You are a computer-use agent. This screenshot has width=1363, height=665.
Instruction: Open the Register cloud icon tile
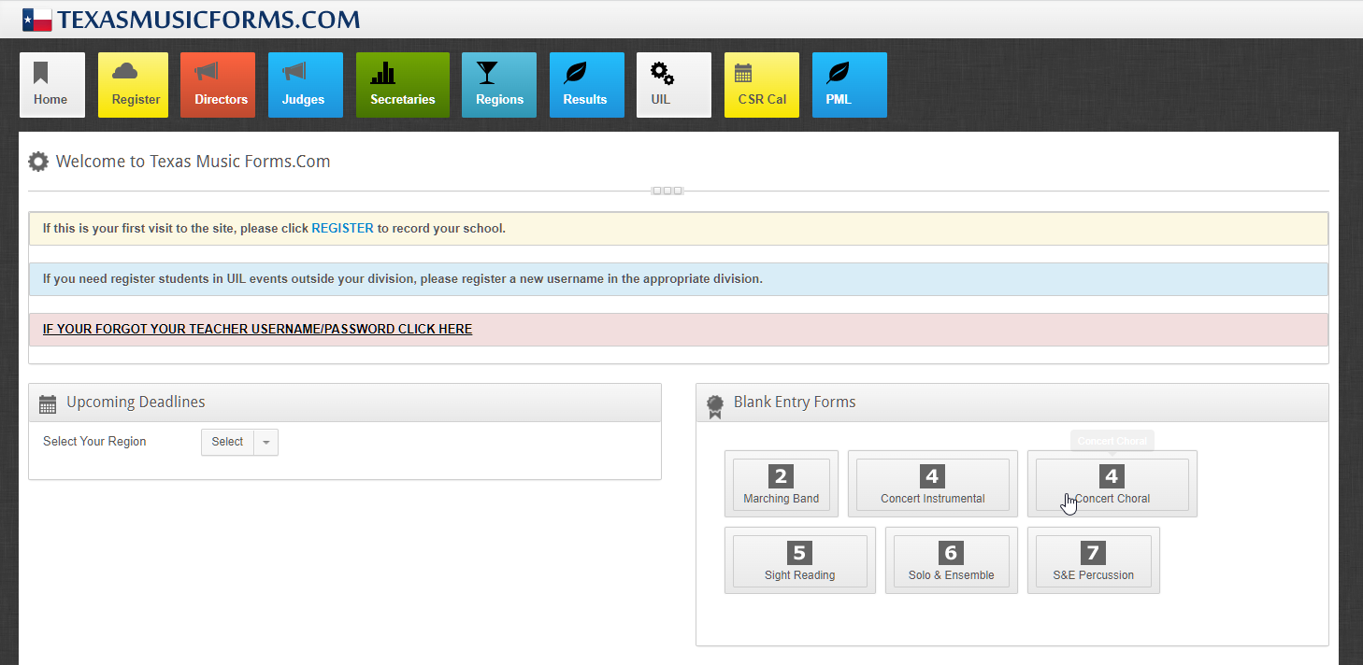click(133, 85)
